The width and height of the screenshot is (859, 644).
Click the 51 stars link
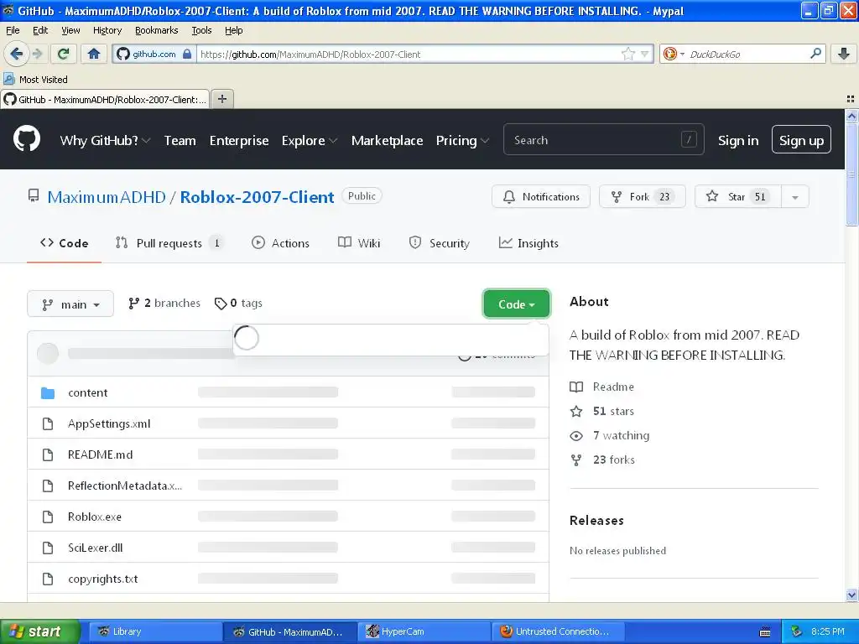click(x=602, y=411)
